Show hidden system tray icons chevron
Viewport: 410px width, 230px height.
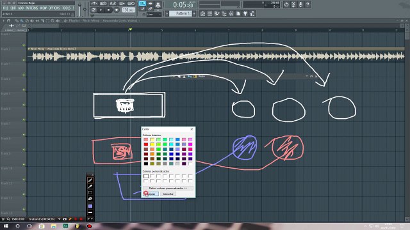click(365, 226)
